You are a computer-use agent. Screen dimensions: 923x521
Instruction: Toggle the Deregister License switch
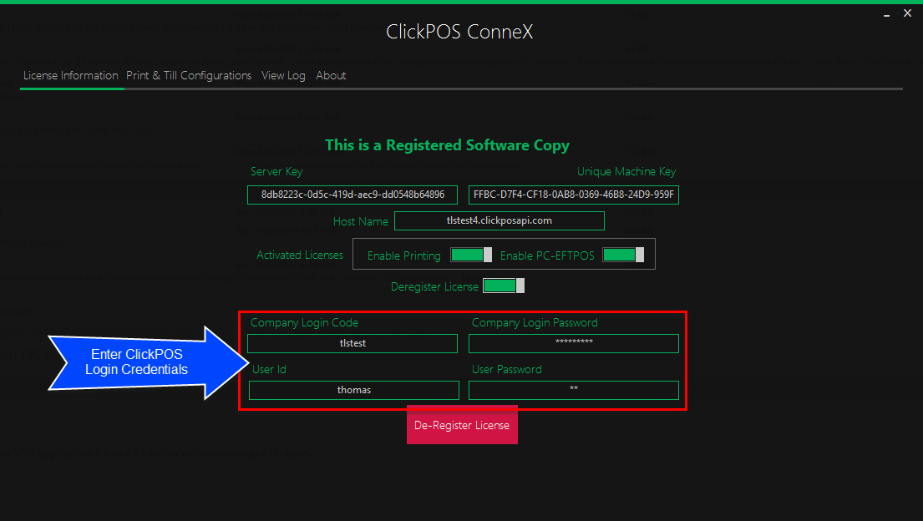[x=504, y=286]
